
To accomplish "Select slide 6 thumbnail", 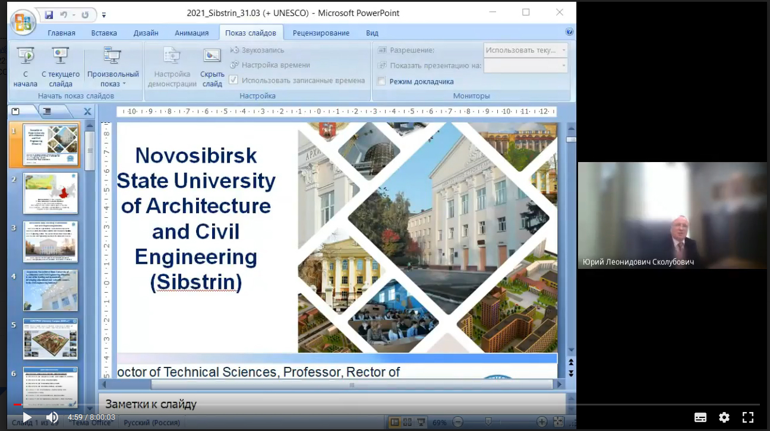I will tap(51, 387).
